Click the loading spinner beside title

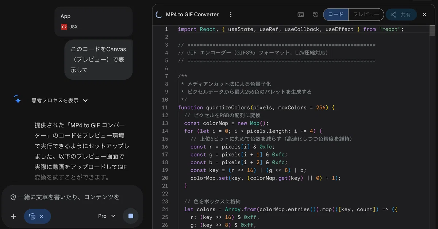(159, 15)
